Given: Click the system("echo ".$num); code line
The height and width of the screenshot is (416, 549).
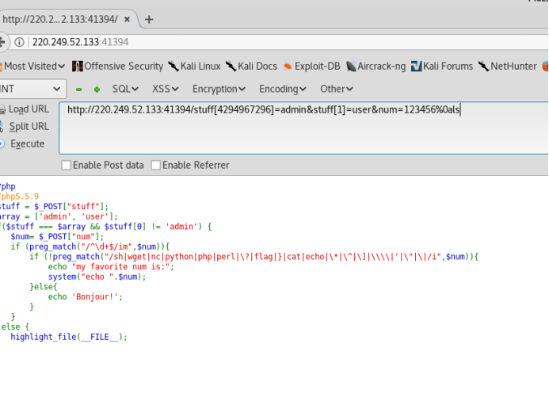Looking at the screenshot, I should (x=97, y=277).
